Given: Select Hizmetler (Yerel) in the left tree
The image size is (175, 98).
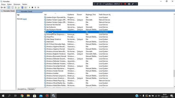Looking at the screenshot, I should pyautogui.click(x=9, y=11).
